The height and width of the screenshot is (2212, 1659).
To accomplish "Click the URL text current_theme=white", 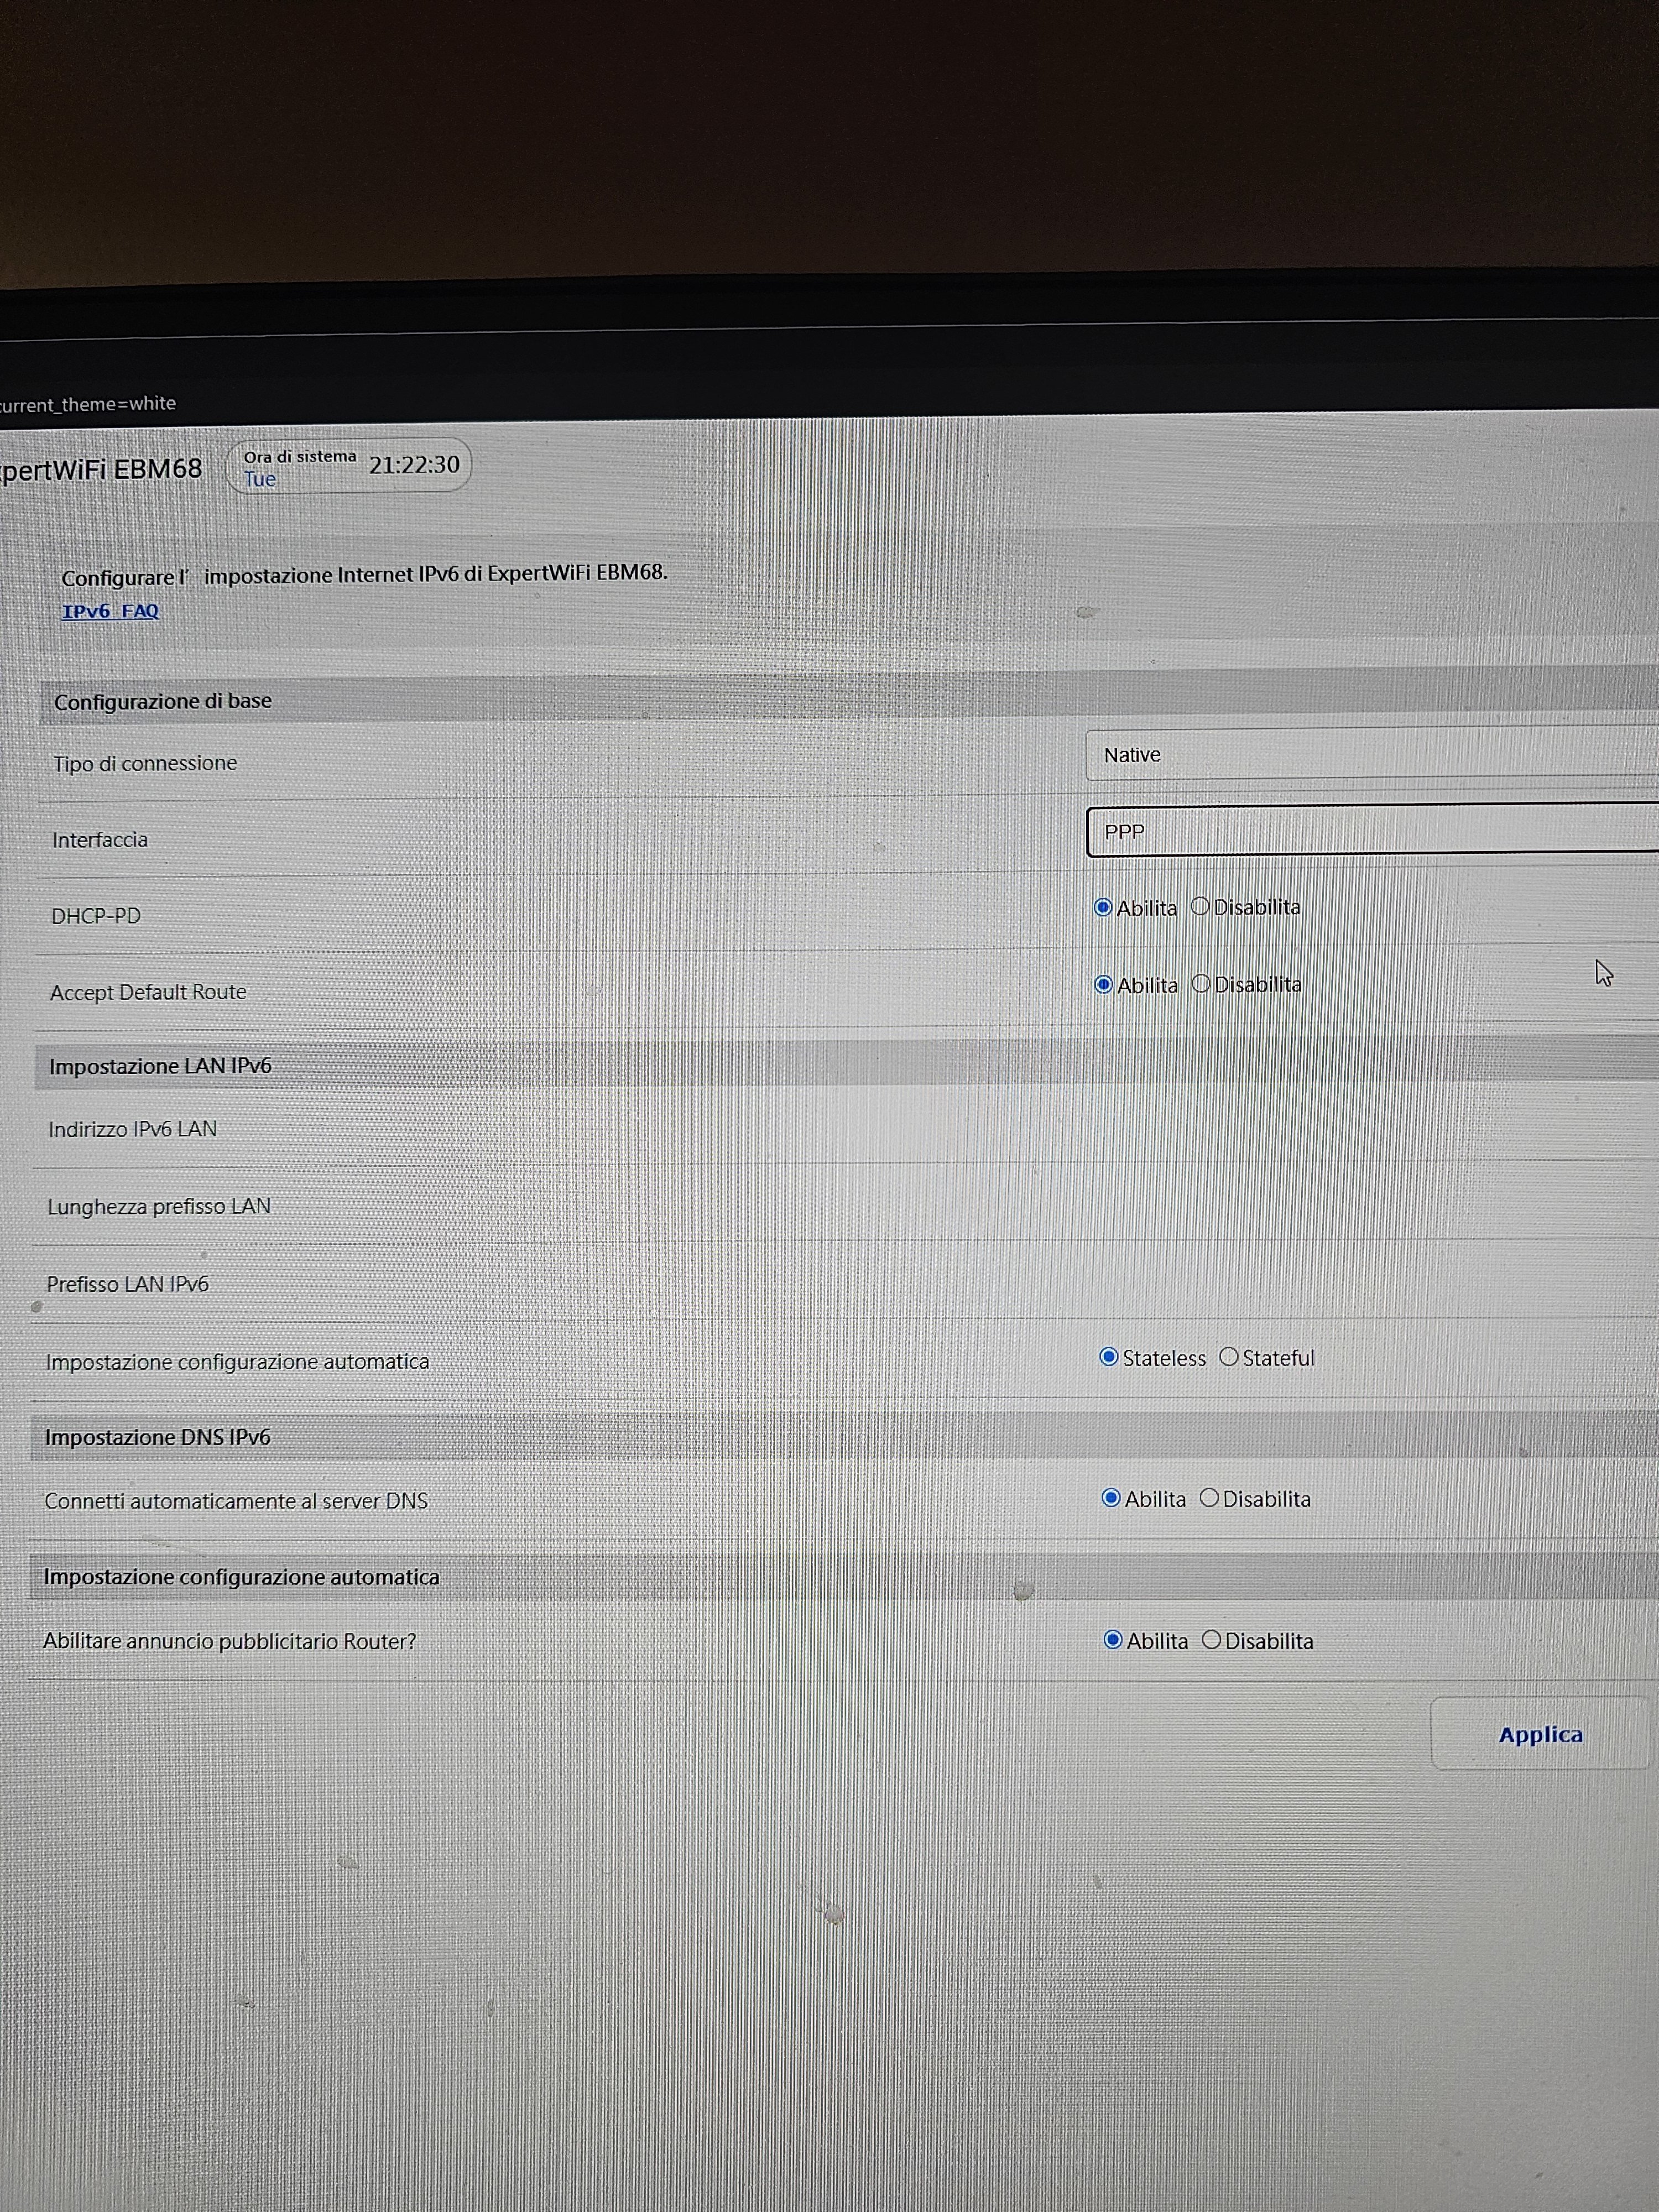I will (x=88, y=404).
